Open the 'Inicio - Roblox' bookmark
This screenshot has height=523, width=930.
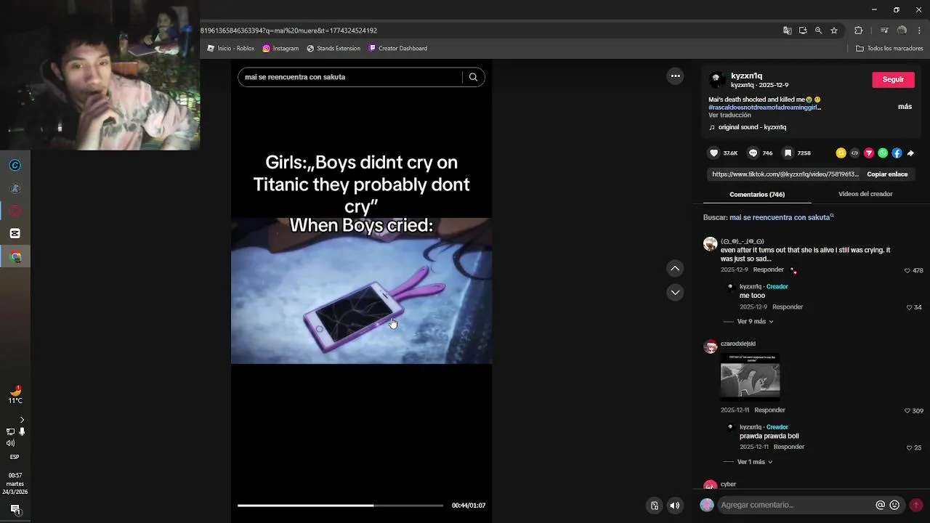pyautogui.click(x=230, y=49)
